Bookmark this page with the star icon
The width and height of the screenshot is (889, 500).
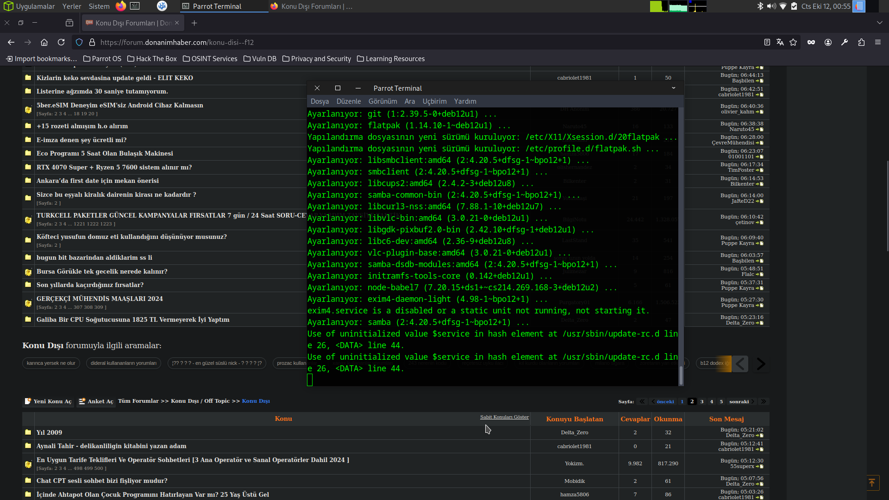(x=793, y=42)
